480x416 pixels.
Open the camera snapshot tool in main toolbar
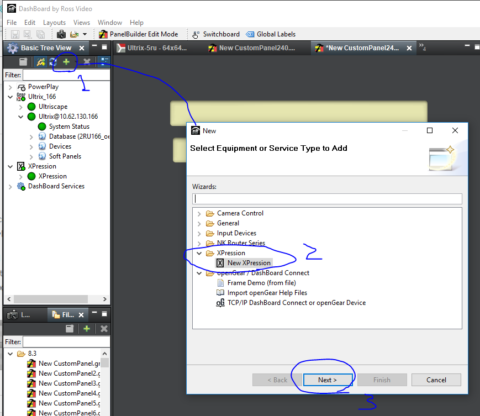pos(61,34)
